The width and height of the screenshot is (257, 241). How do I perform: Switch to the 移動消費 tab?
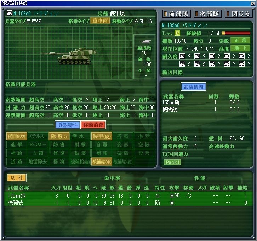[x=93, y=125]
